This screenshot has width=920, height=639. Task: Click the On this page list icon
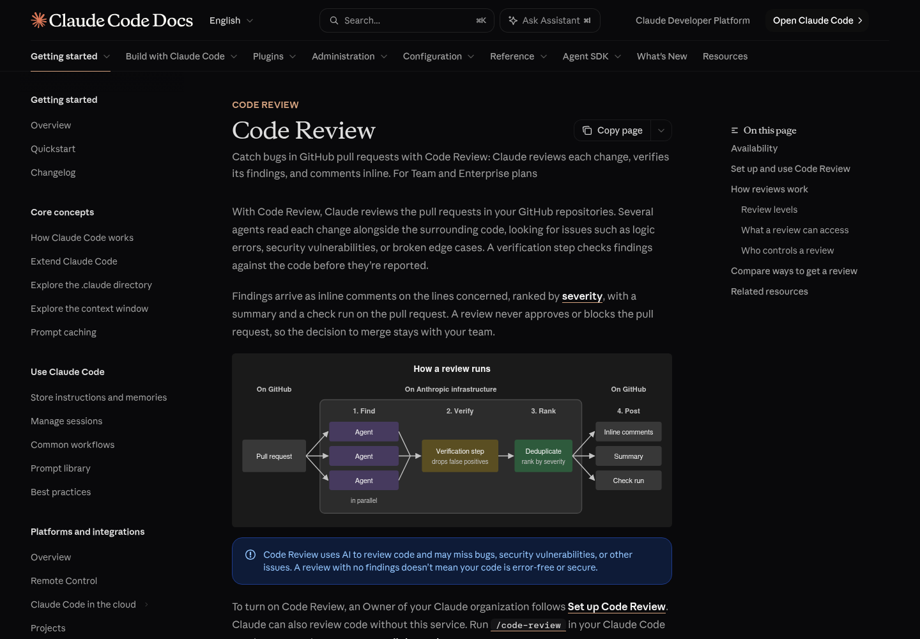pyautogui.click(x=735, y=130)
